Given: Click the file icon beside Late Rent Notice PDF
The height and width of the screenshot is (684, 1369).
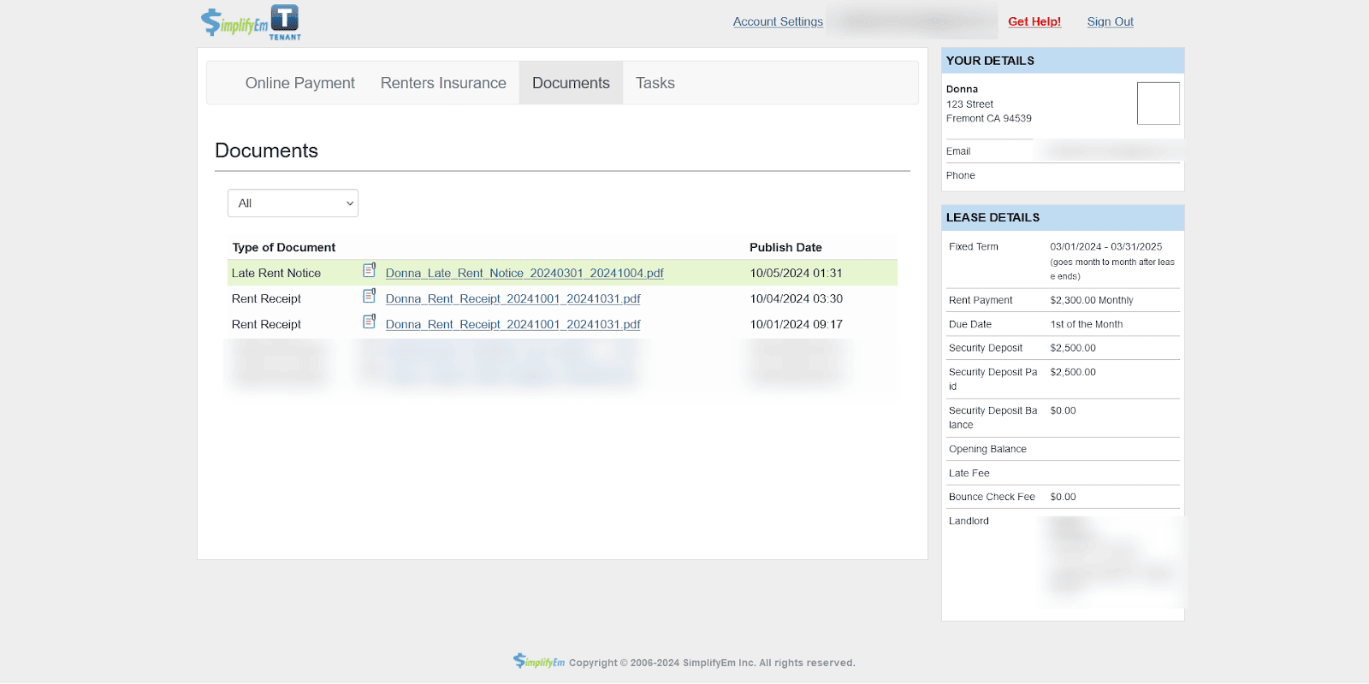Looking at the screenshot, I should tap(370, 270).
